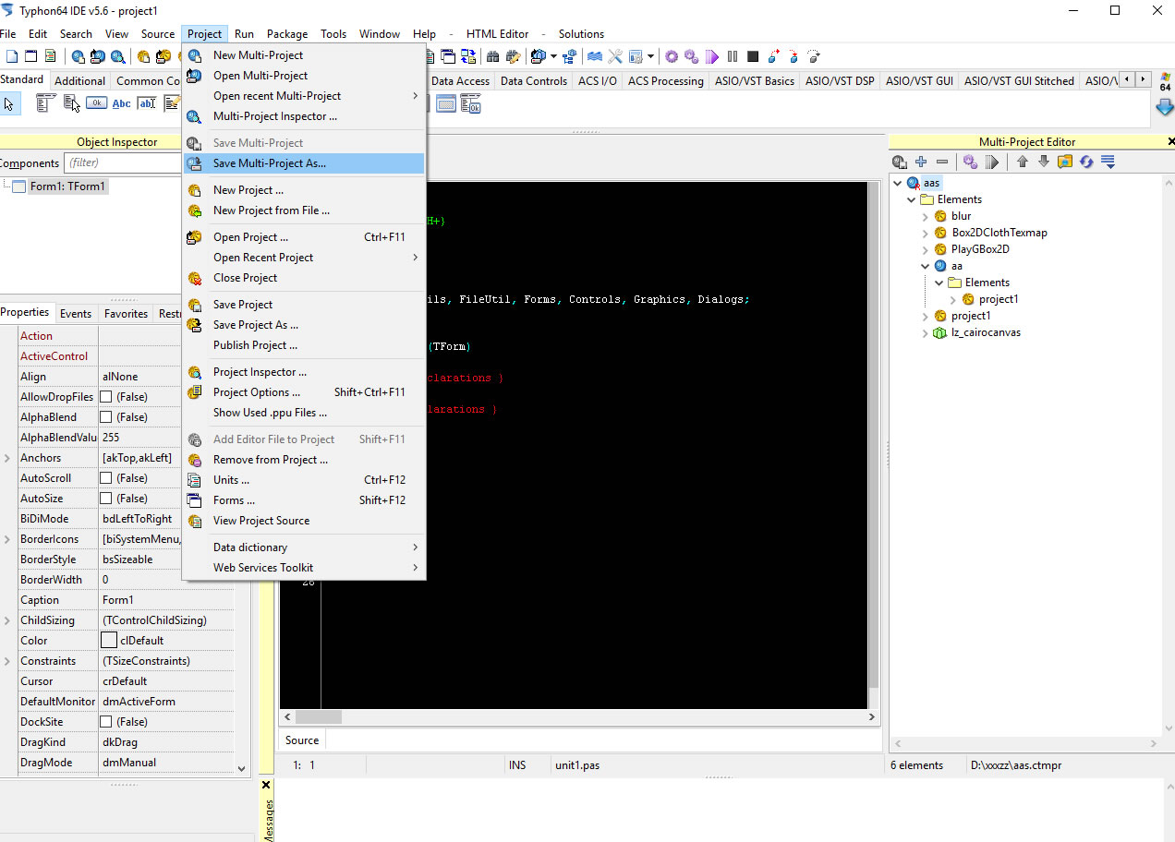The width and height of the screenshot is (1175, 842).
Task: Select the Abc label component in palette
Action: tap(121, 103)
